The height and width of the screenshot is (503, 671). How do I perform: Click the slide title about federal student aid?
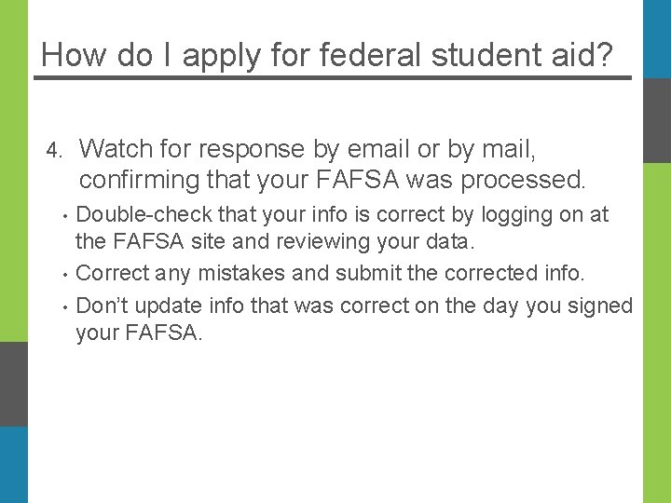coord(327,55)
